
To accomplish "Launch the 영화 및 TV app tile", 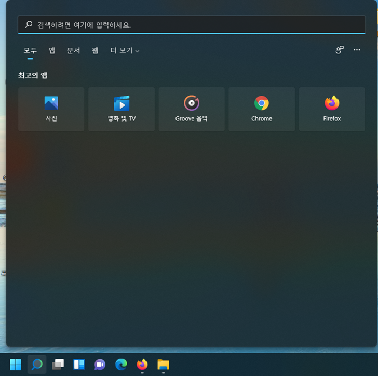I will pos(122,109).
